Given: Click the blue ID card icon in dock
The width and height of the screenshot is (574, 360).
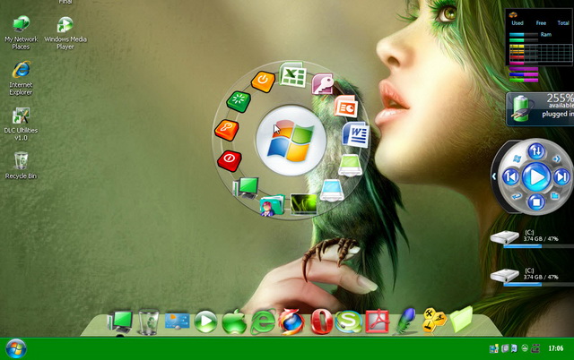Looking at the screenshot, I should pos(177,321).
